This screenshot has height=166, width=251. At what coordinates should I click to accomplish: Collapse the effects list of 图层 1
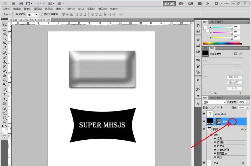coord(245,129)
